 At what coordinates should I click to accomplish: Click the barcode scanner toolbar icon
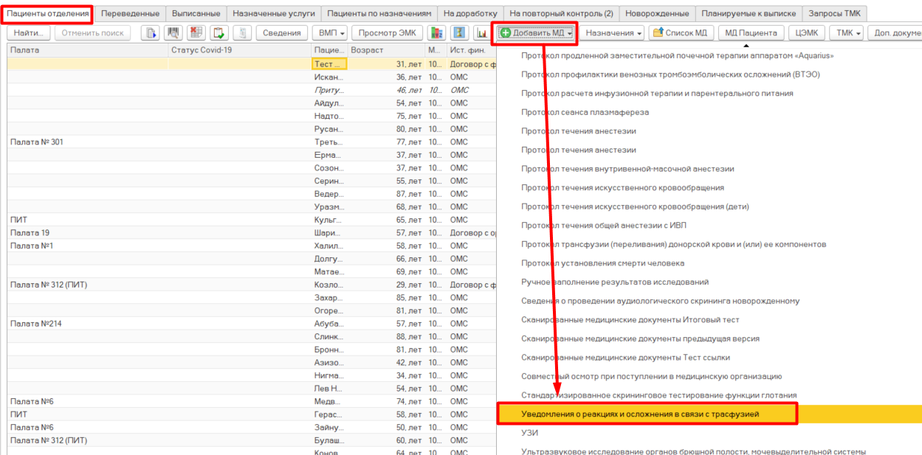click(174, 33)
